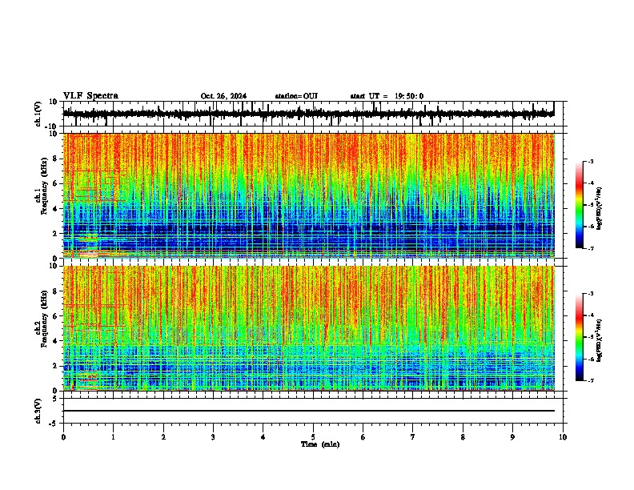Click time axis tick label '10'
634x490 pixels.
[x=563, y=437]
